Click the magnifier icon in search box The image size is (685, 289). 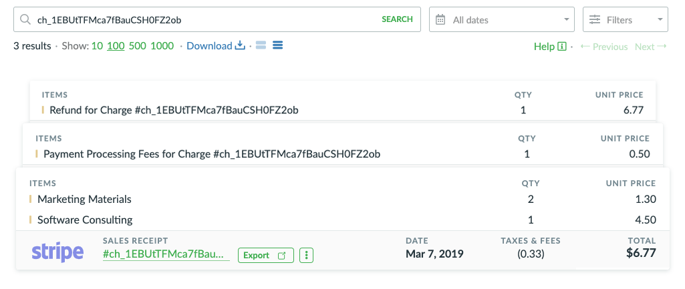coord(25,19)
